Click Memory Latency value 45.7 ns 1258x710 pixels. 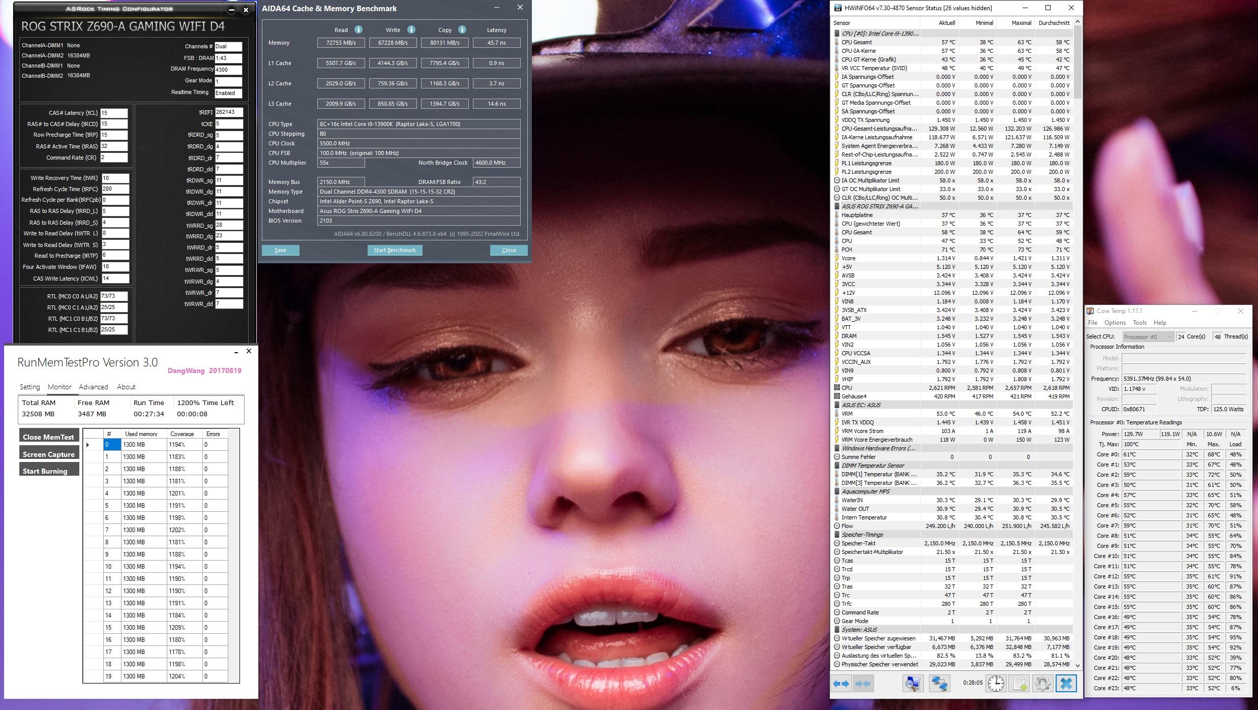coord(496,43)
